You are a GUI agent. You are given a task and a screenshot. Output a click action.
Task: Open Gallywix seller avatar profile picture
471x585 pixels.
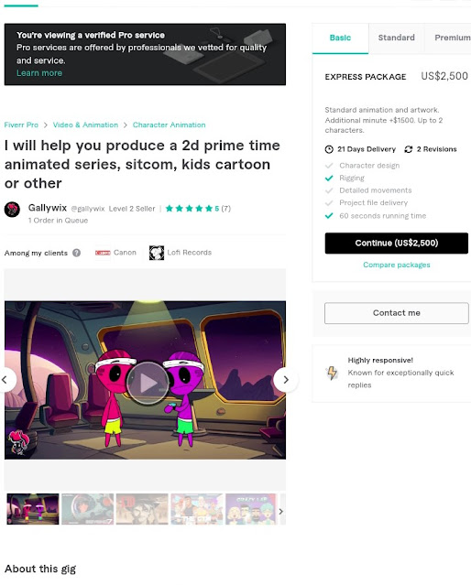(12, 210)
